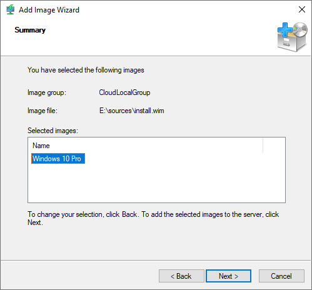Click the Image group label
Image resolution: width=312 pixels, height=290 pixels.
pyautogui.click(x=47, y=92)
